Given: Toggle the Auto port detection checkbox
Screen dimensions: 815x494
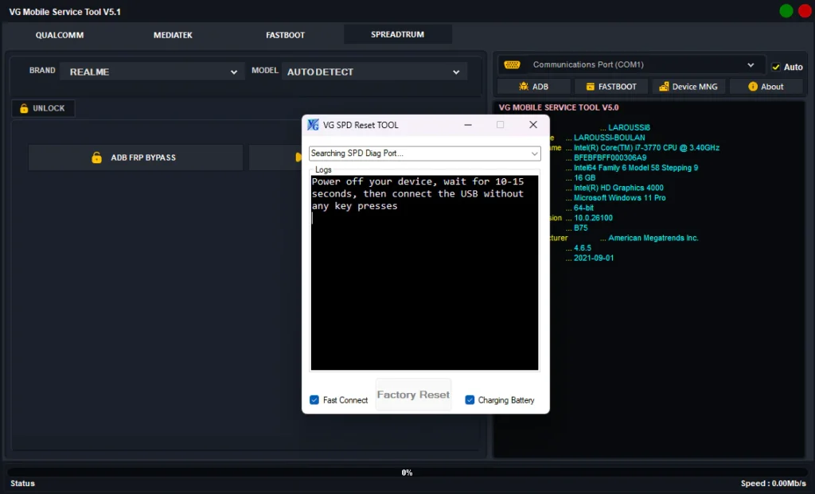Looking at the screenshot, I should point(776,67).
